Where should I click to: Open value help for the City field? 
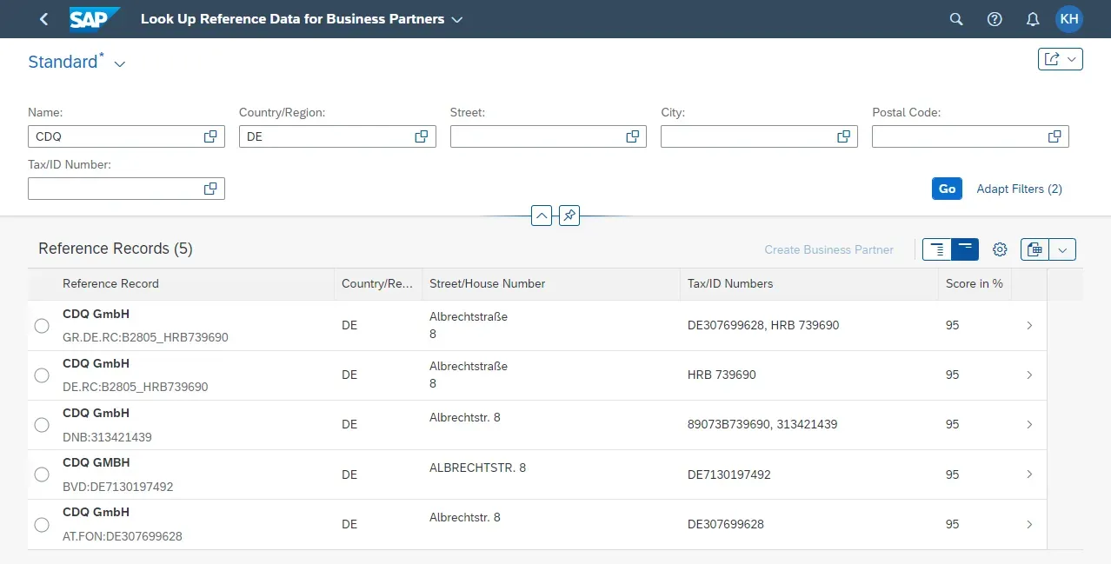pyautogui.click(x=843, y=136)
